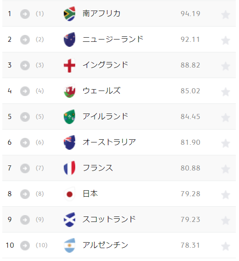239x261 pixels.
Task: Click the arrow icon on rank 10 row
Action: click(25, 245)
